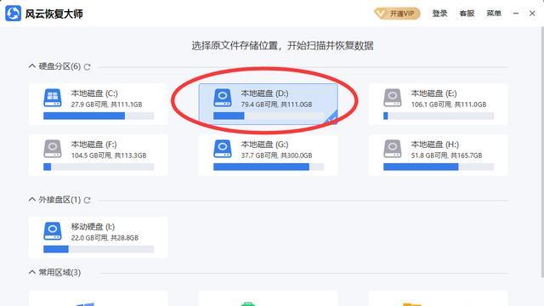Click the 风云恢复大师 title text
Image resolution: width=544 pixels, height=306 pixels.
54,14
